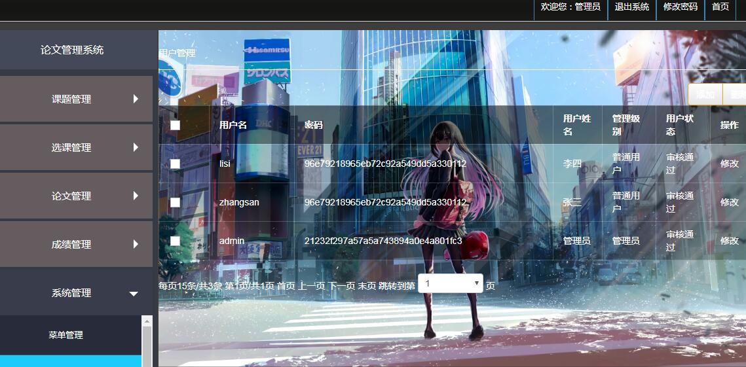
Task: Click 修改 for user admin
Action: [x=730, y=241]
